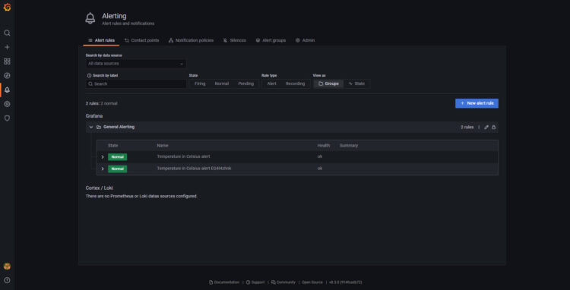Click the folder icon beside General Alerting

click(x=99, y=127)
